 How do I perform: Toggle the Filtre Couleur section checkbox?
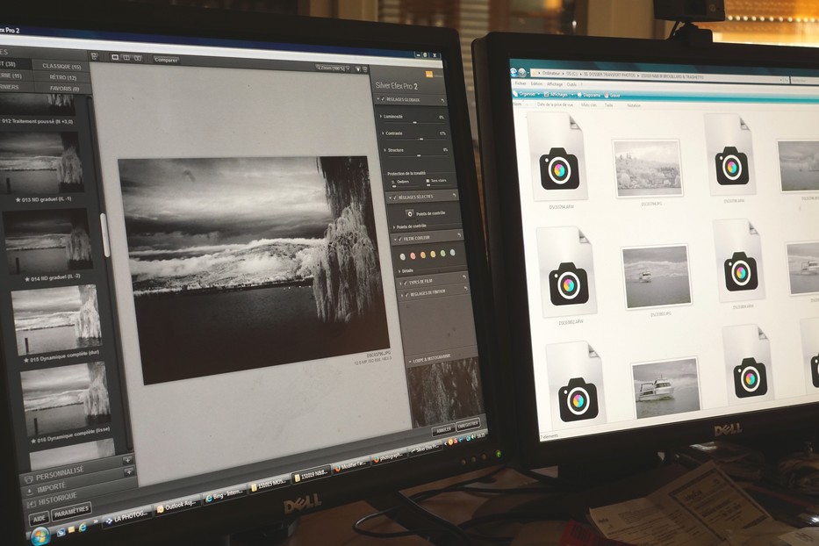(x=399, y=238)
